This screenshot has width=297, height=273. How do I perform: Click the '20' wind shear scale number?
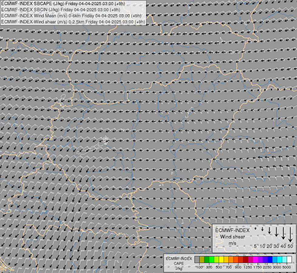269,246
